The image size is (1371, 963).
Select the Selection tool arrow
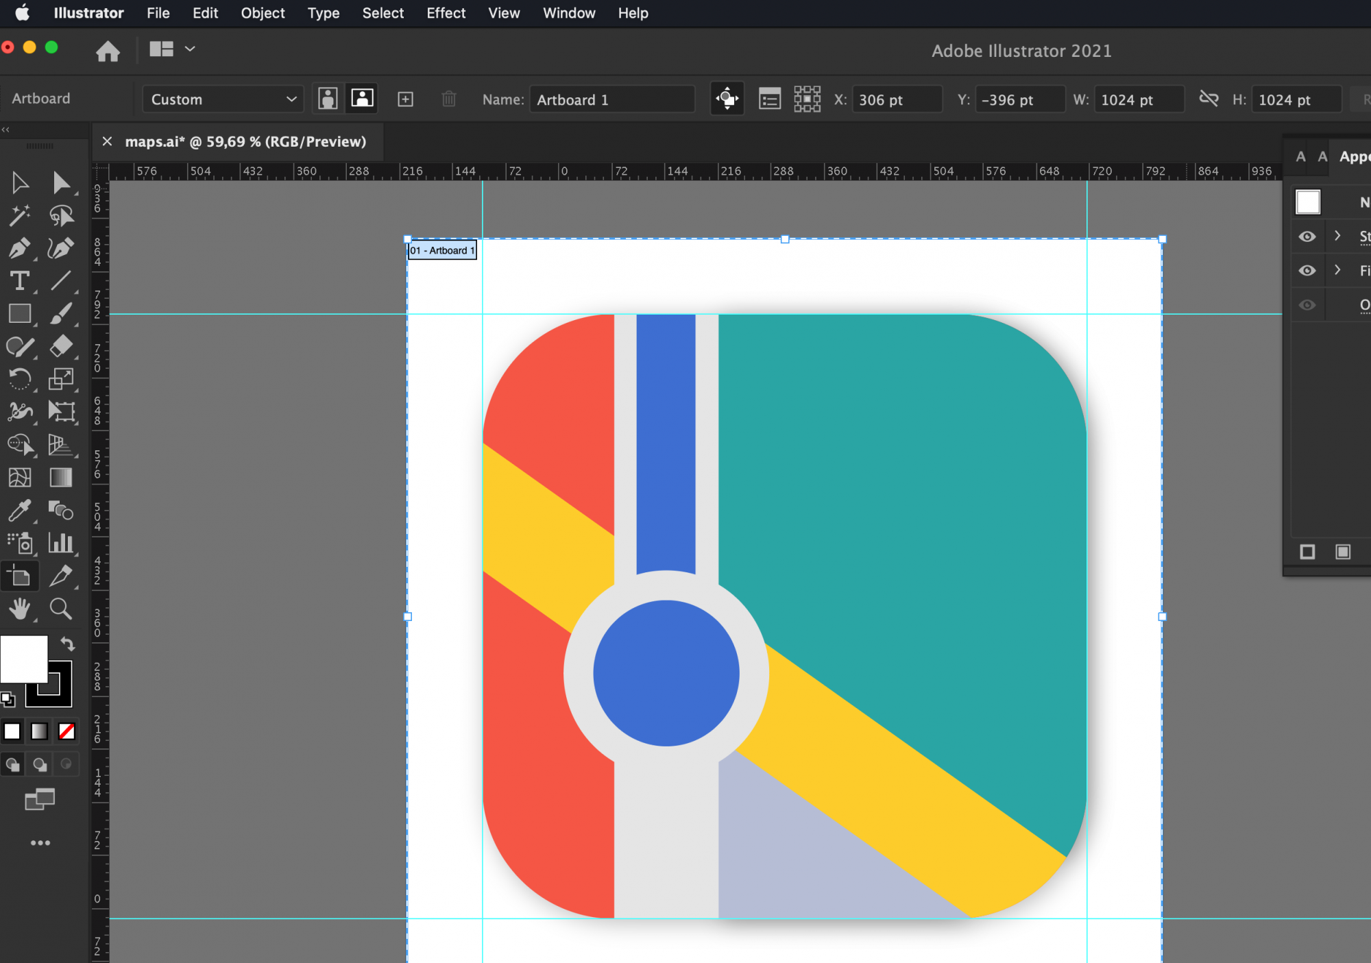20,182
